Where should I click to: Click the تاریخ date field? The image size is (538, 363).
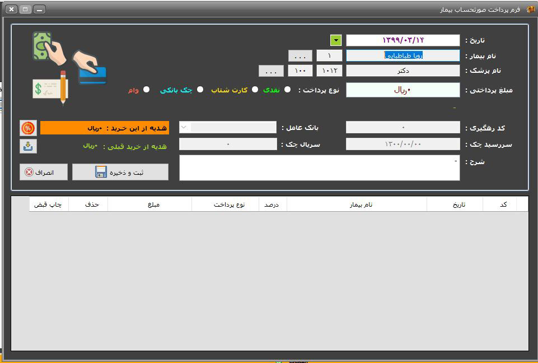pyautogui.click(x=403, y=40)
